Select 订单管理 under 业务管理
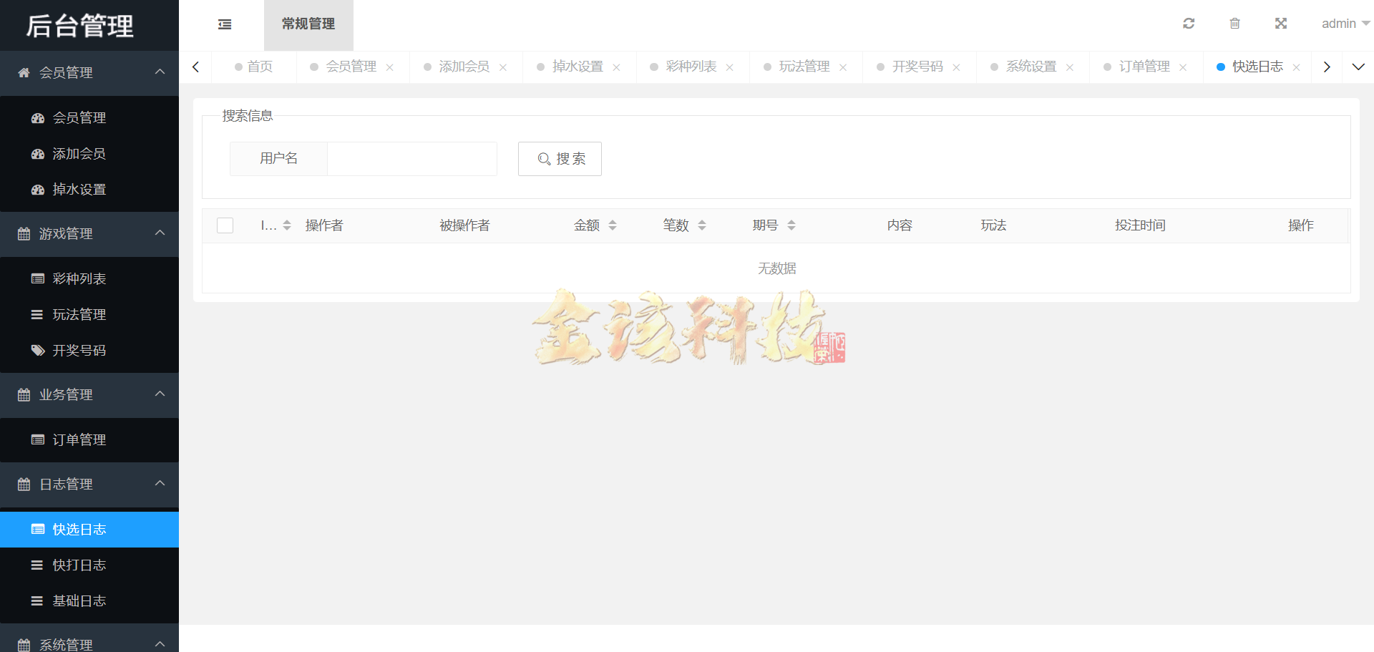This screenshot has width=1374, height=652. pos(79,439)
